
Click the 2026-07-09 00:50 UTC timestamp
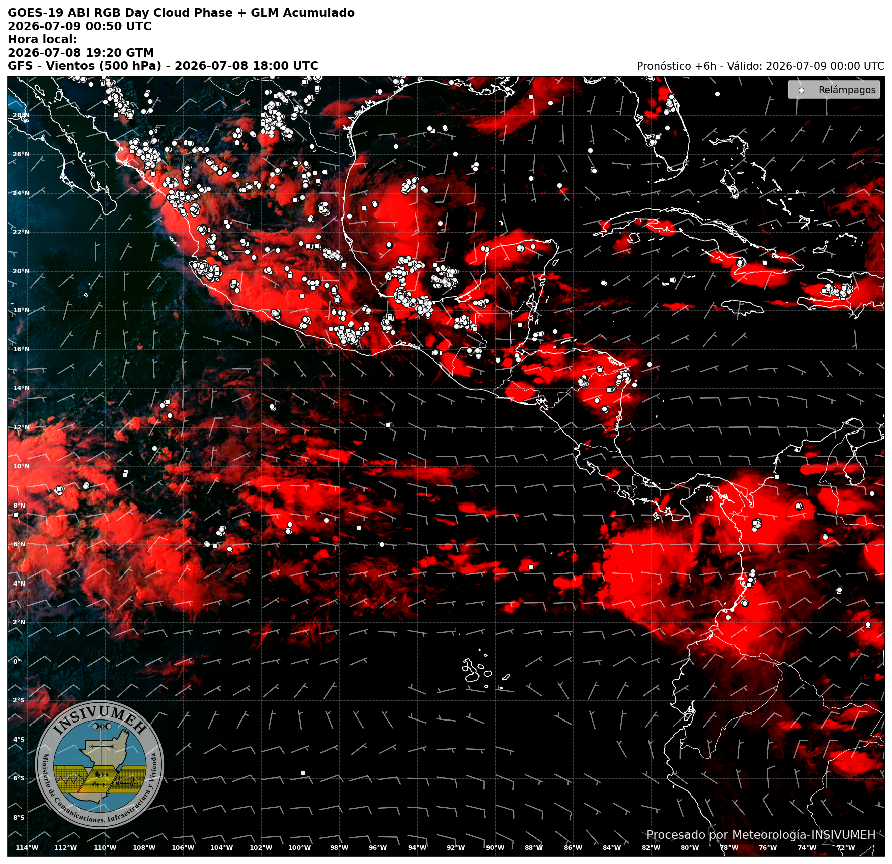pyautogui.click(x=79, y=26)
